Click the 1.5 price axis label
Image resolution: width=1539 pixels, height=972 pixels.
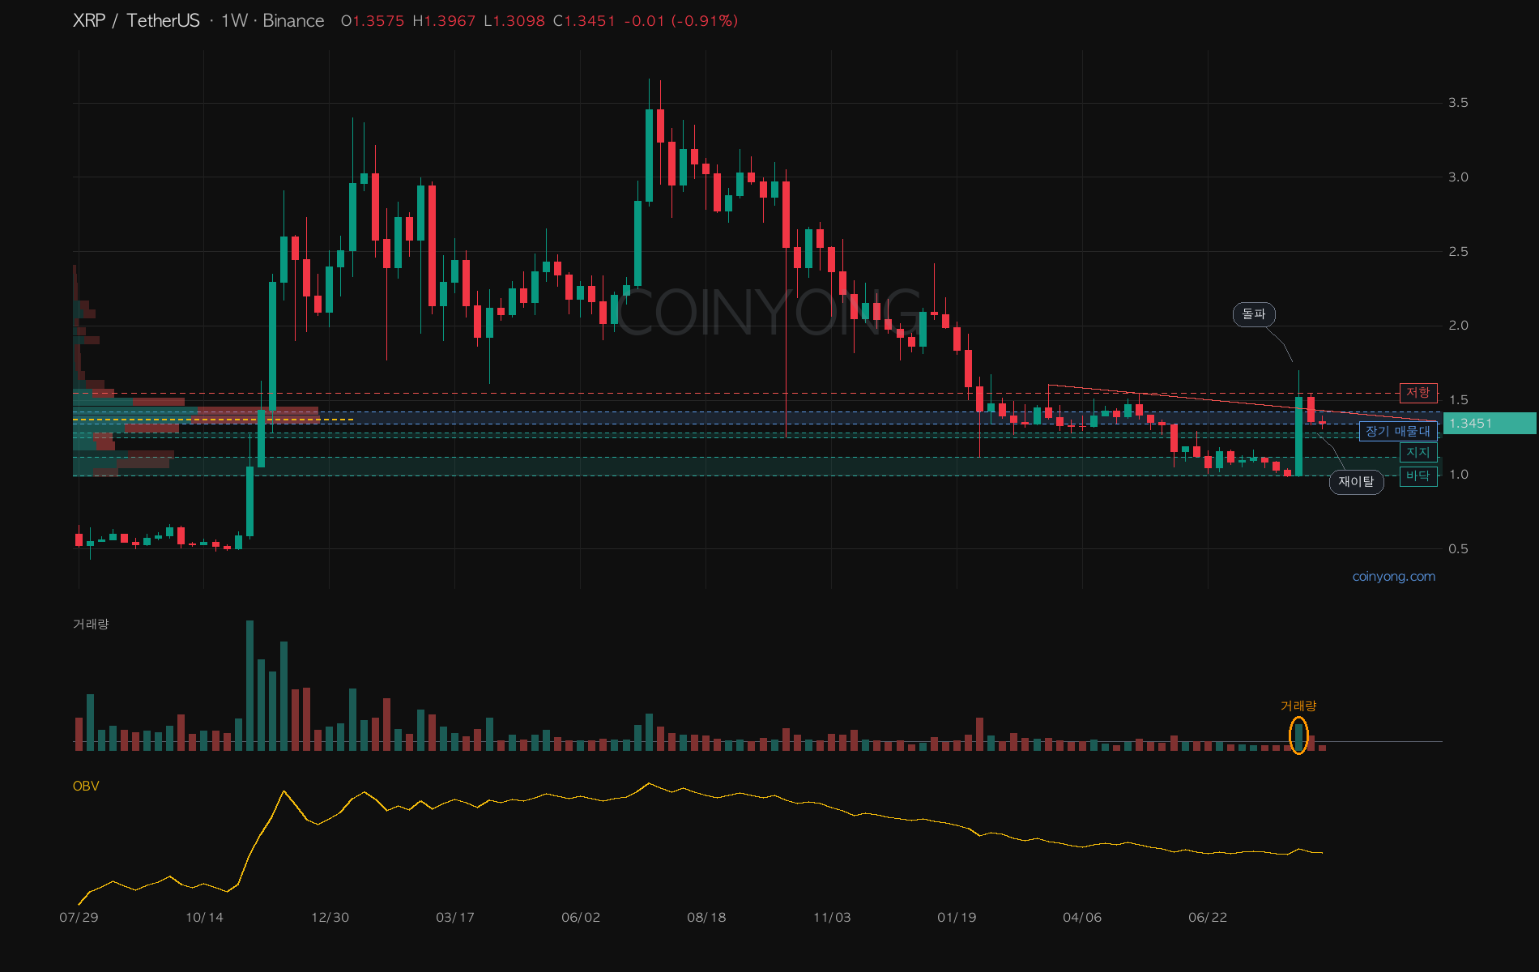click(1458, 399)
